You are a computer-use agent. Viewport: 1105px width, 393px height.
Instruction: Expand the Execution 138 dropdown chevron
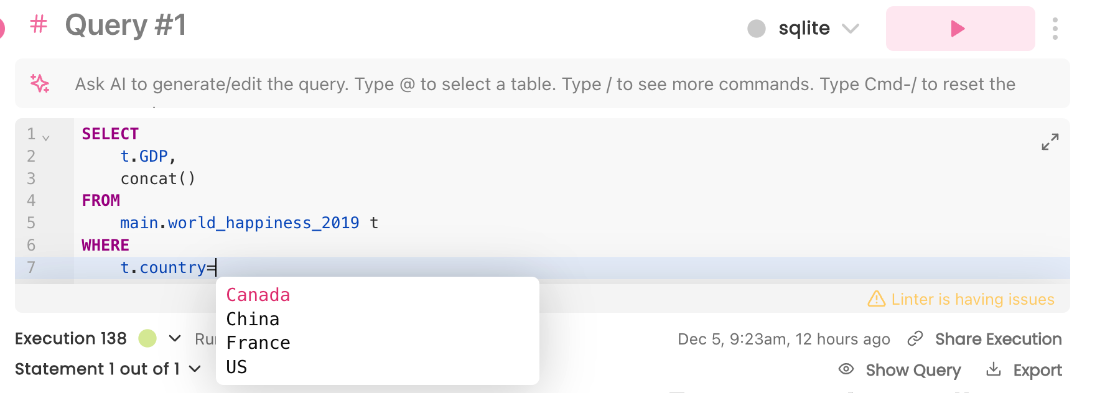click(x=175, y=338)
